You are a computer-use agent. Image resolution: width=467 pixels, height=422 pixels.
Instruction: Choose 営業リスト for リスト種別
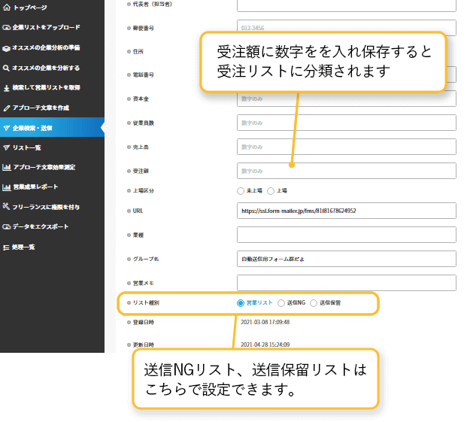(x=241, y=303)
